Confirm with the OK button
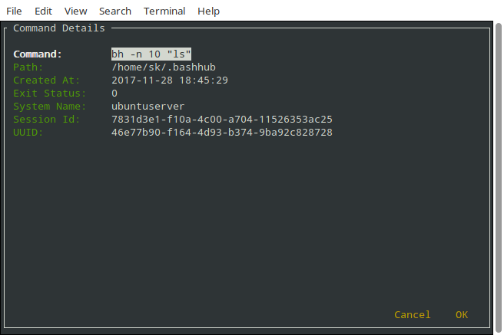 point(461,314)
